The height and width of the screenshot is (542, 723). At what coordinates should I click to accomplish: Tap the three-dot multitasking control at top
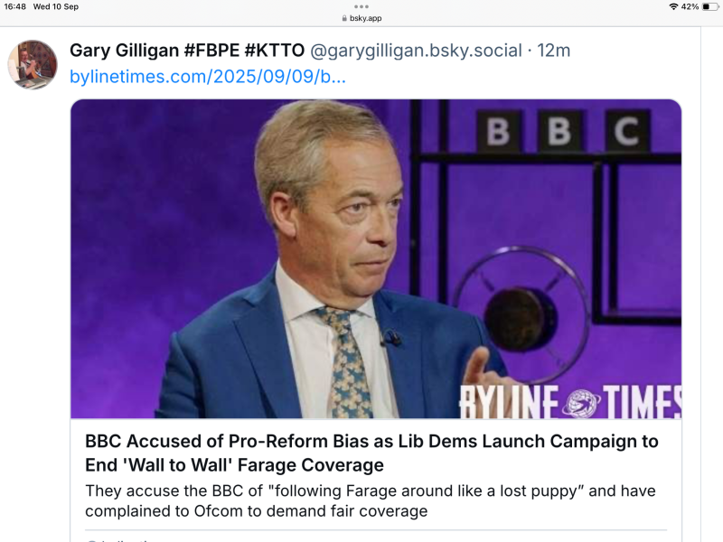point(361,6)
